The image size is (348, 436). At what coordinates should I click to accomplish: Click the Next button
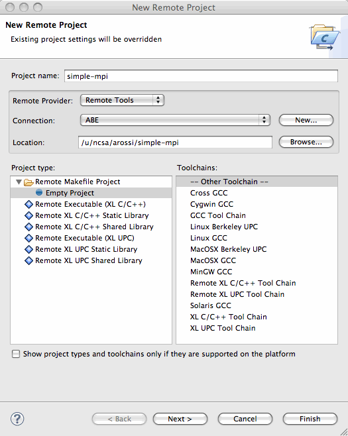click(x=180, y=419)
